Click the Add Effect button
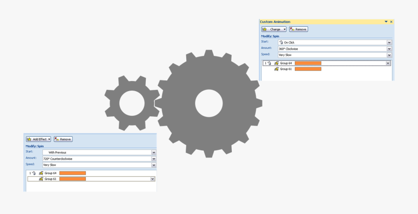This screenshot has height=214, width=418. coord(39,139)
